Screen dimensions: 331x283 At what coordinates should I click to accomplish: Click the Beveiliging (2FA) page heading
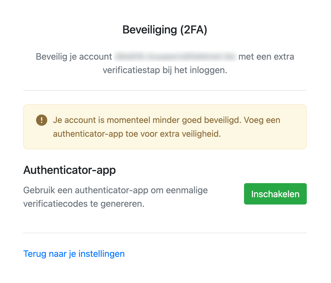[x=165, y=30]
